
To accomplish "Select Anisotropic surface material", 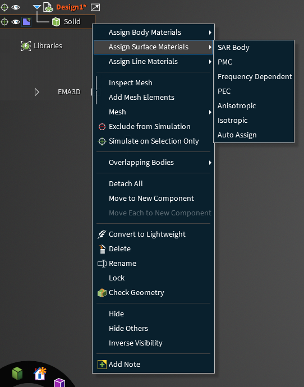I will click(254, 105).
